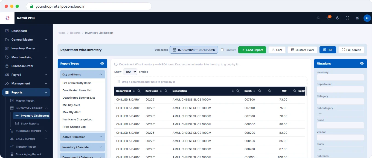Viewport: 372px width, 158px height.
Task: Export the report as CSV
Action: pos(277,50)
